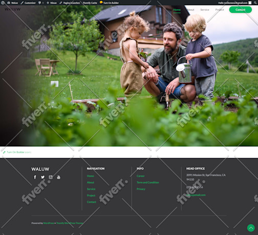Click the green back-to-top arrow button

(251, 228)
